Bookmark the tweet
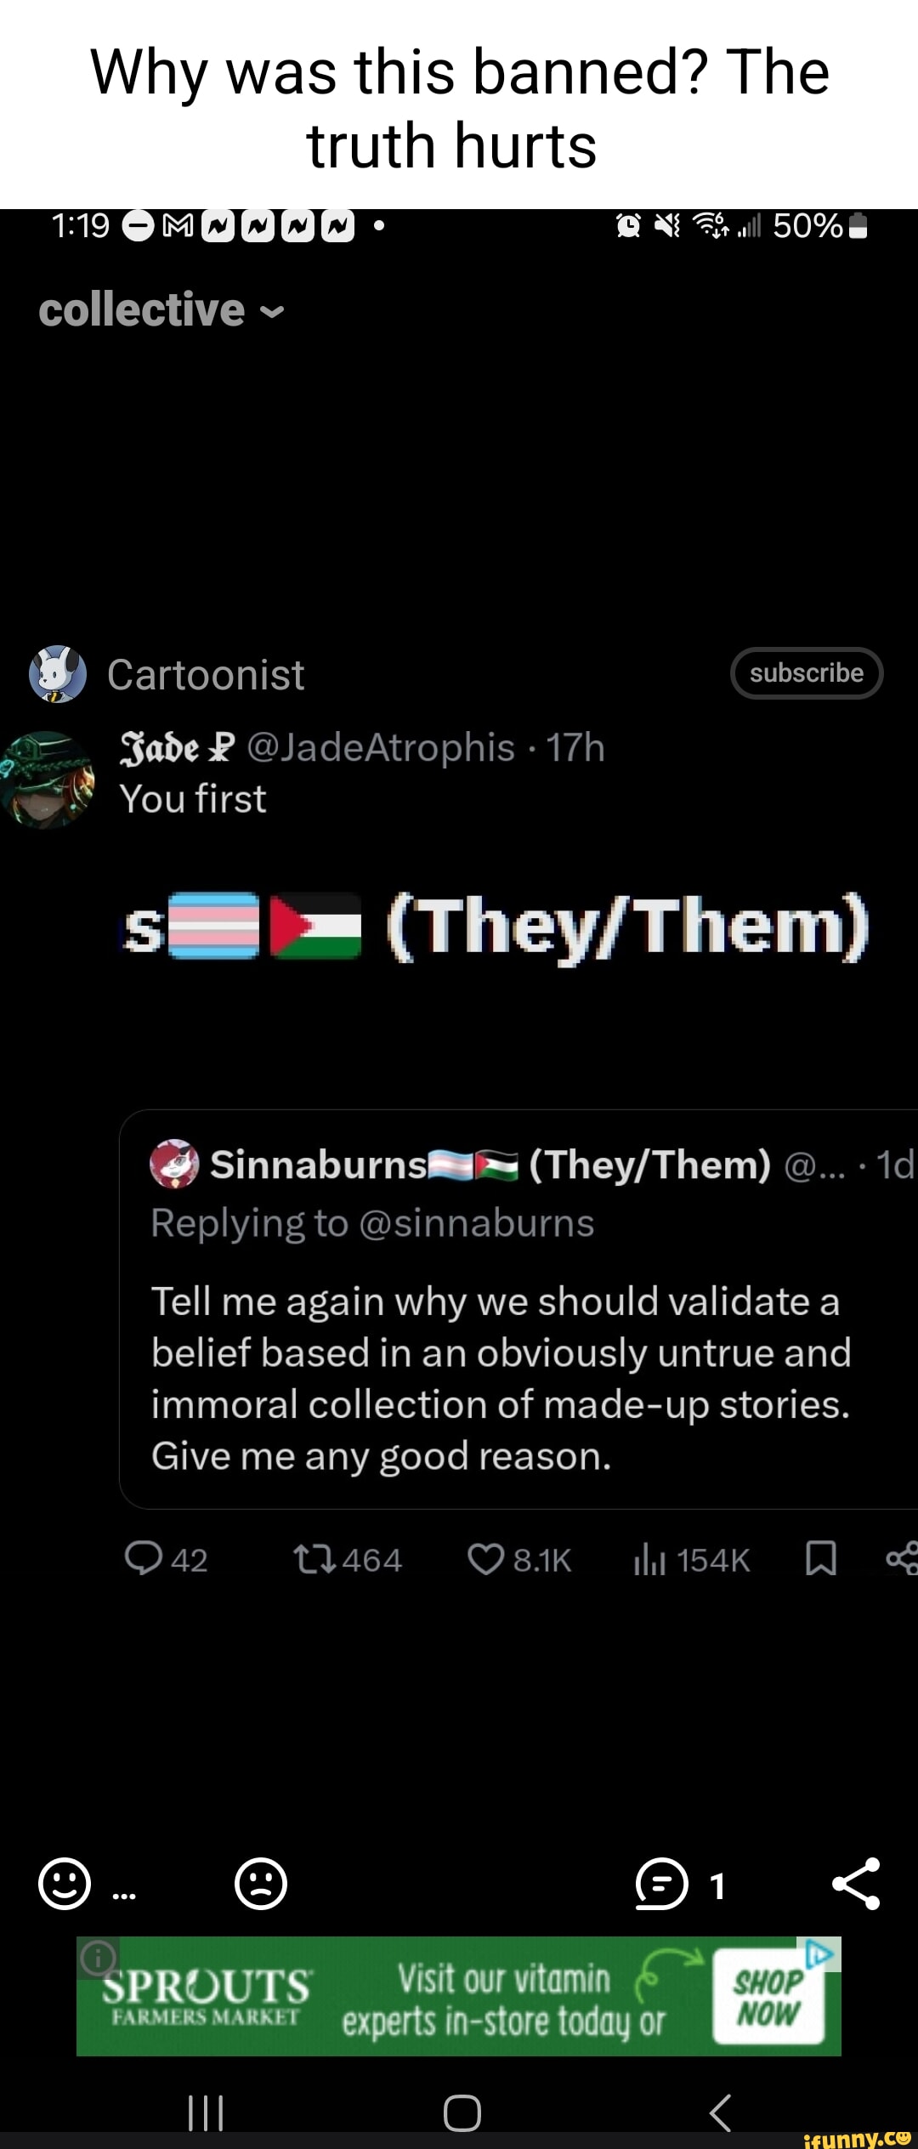This screenshot has height=2149, width=918. point(820,1559)
